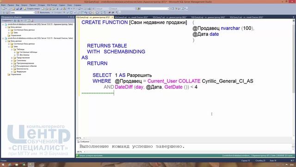Click the Undo toolbar icon
This screenshot has width=296, height=167.
pos(69,9)
